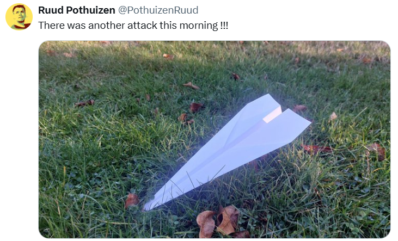The width and height of the screenshot is (398, 241).
Task: Click the surname "Pothuizen" in the display name
Action: [90, 10]
